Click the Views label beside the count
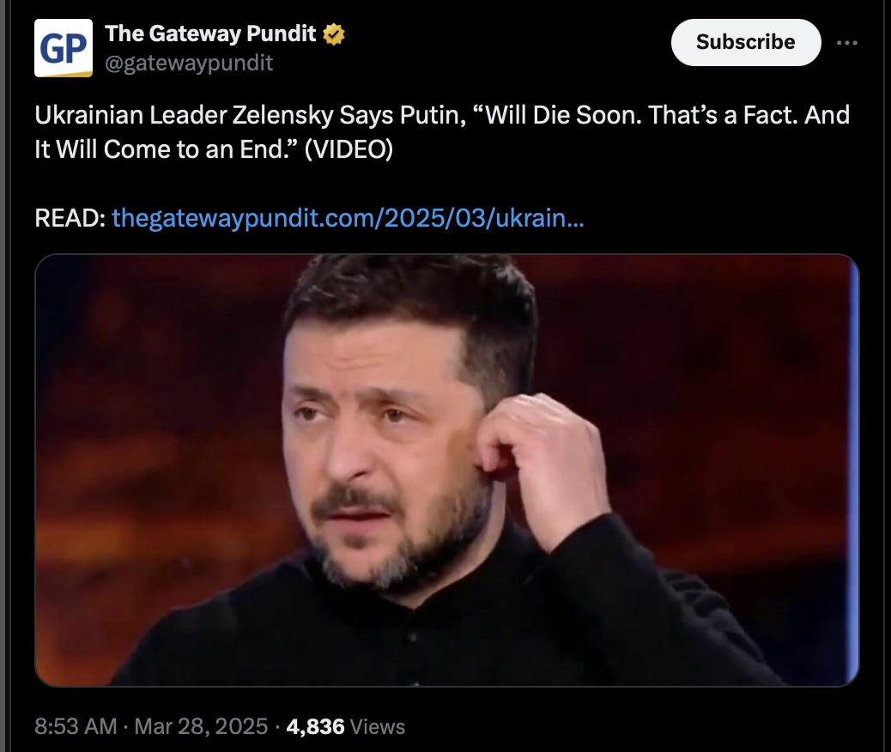Screen dimensions: 891x752 tap(378, 726)
